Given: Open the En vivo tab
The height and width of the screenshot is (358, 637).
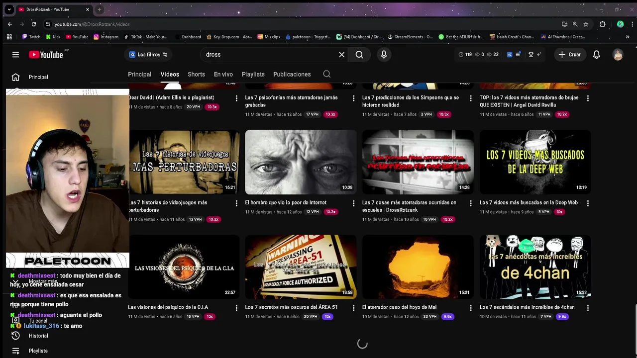Looking at the screenshot, I should (223, 74).
